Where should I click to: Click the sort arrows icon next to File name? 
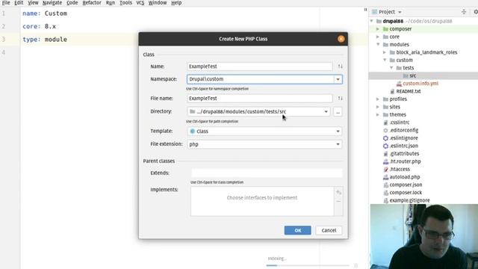coord(341,98)
